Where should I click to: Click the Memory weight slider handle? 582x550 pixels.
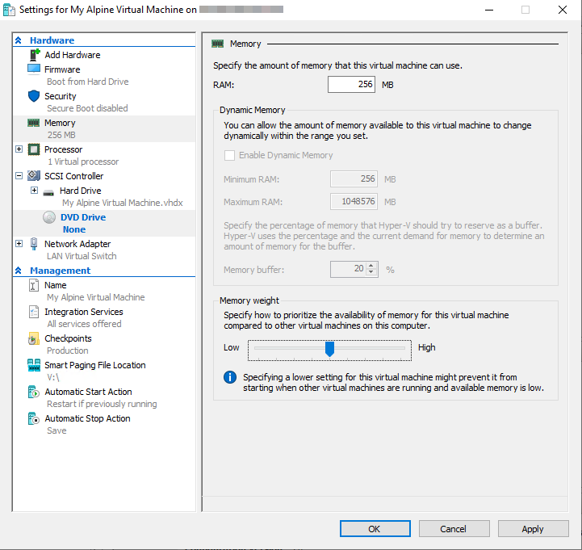coord(329,348)
